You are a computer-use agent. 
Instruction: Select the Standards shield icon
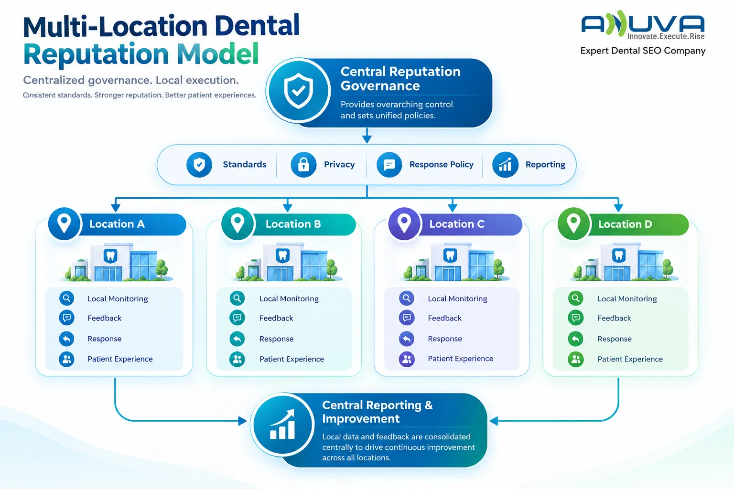pos(199,165)
